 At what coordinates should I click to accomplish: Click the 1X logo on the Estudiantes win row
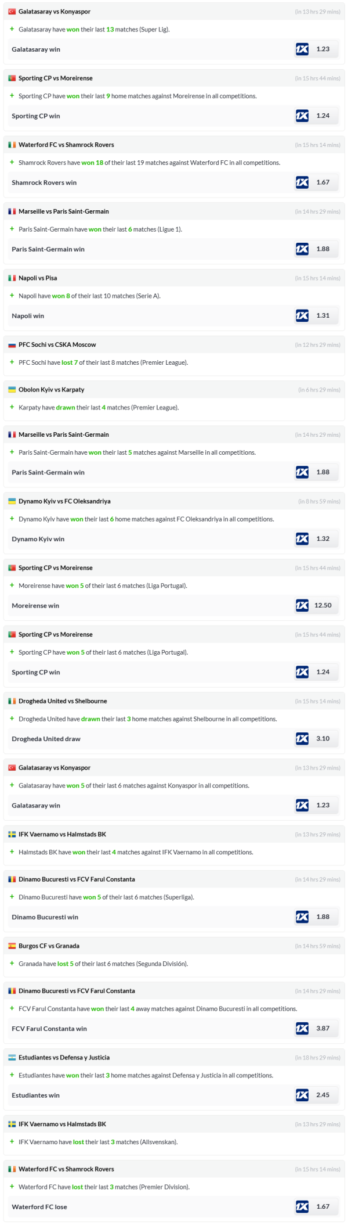click(x=302, y=1095)
